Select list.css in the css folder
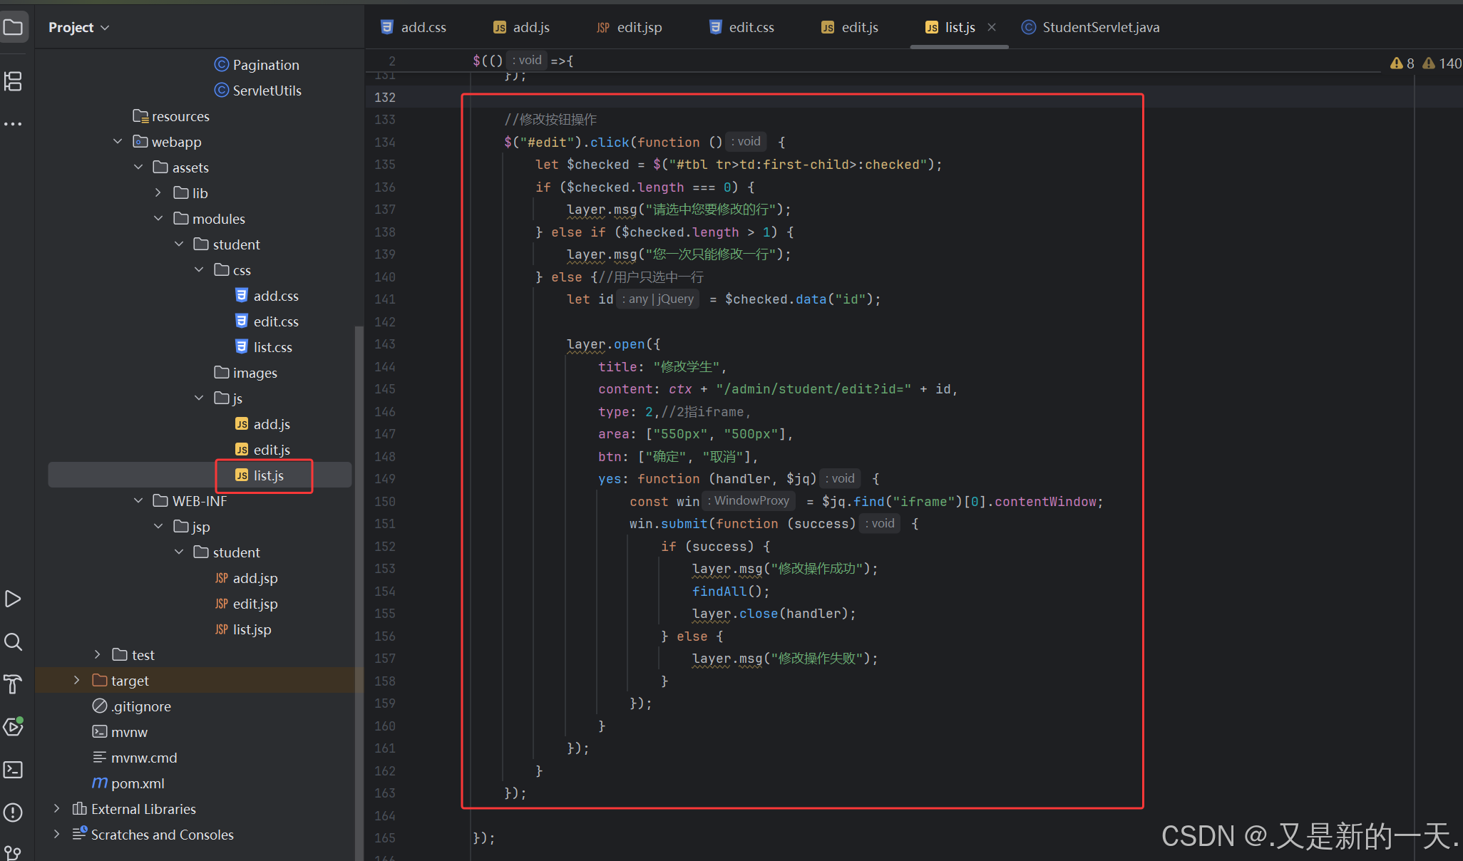The image size is (1463, 861). 264,347
